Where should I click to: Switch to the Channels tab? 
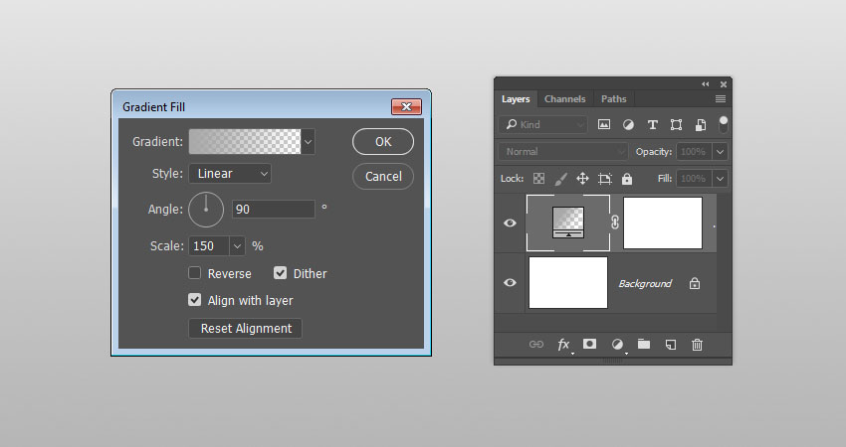[x=564, y=99]
